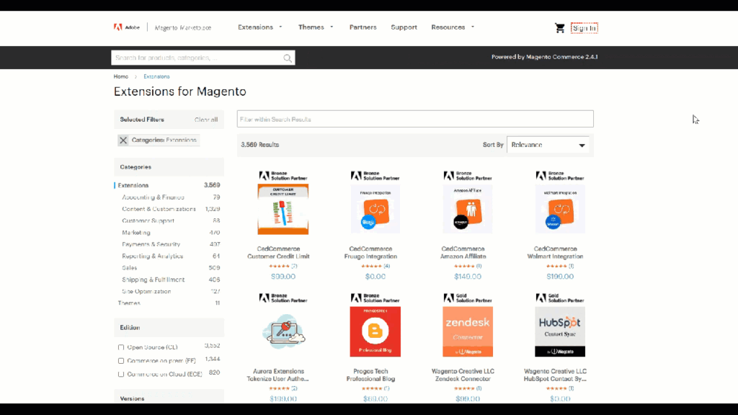Open the HubSpot Contact Sync thumbnail
Screen dimensions: 738x415
pyautogui.click(x=560, y=331)
